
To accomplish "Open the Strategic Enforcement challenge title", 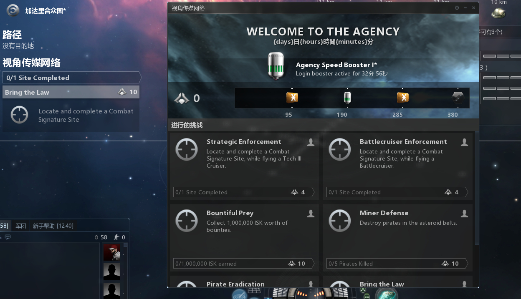I will click(x=244, y=142).
